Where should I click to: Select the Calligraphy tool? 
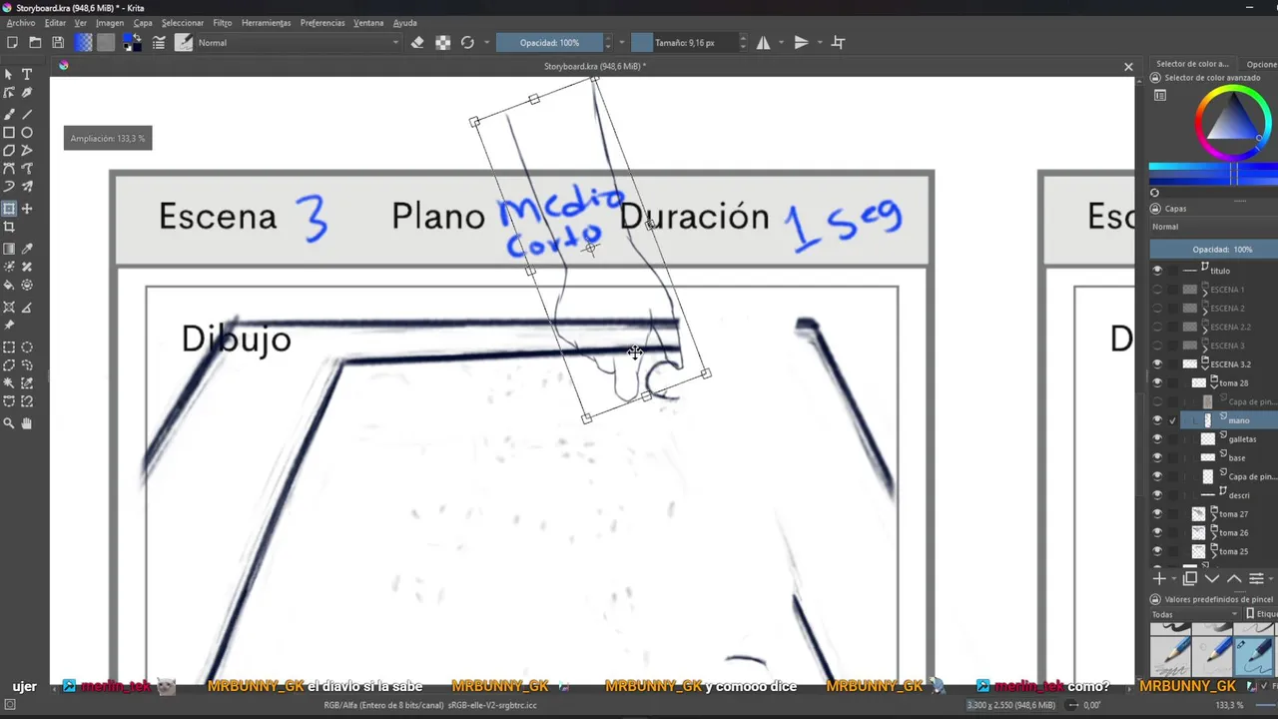(27, 93)
